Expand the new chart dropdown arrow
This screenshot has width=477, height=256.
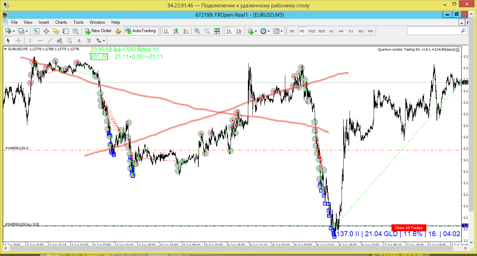click(14, 31)
